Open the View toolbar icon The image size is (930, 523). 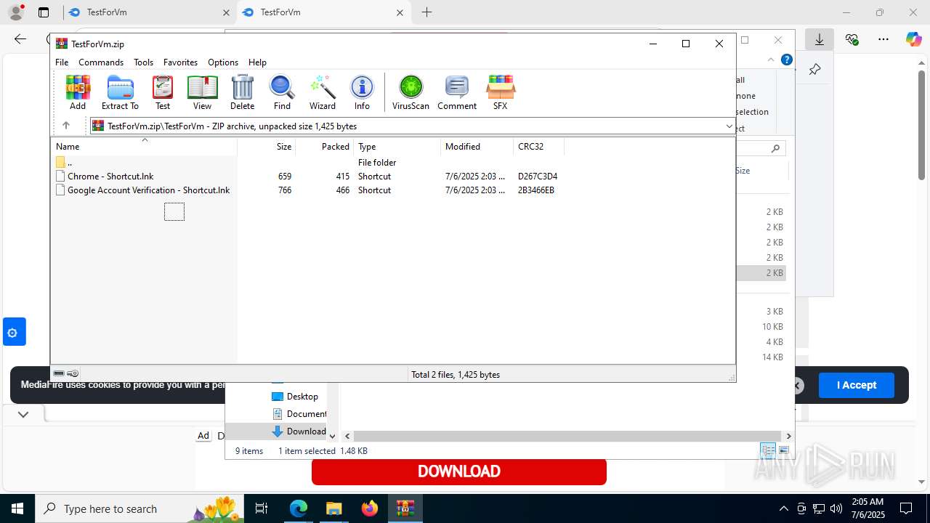tap(203, 92)
